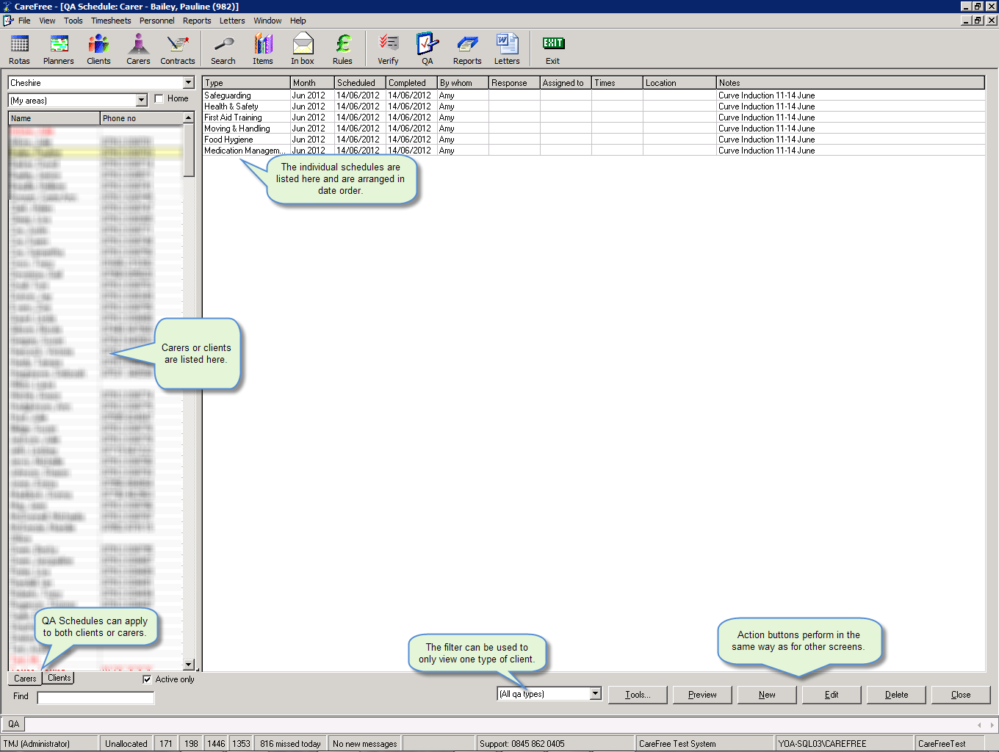Expand the Cheshire area dropdown
The width and height of the screenshot is (999, 752).
tap(189, 83)
